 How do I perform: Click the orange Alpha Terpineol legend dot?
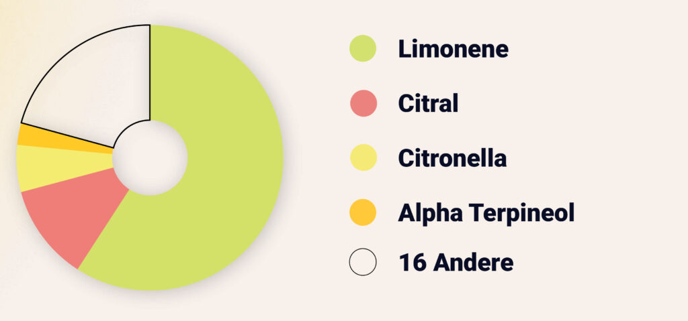tap(363, 213)
